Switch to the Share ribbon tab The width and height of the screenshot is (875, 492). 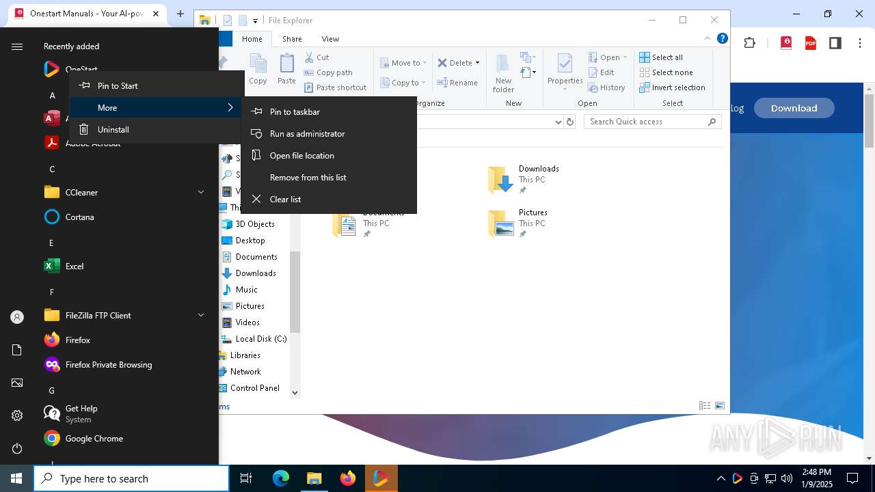[x=292, y=39]
